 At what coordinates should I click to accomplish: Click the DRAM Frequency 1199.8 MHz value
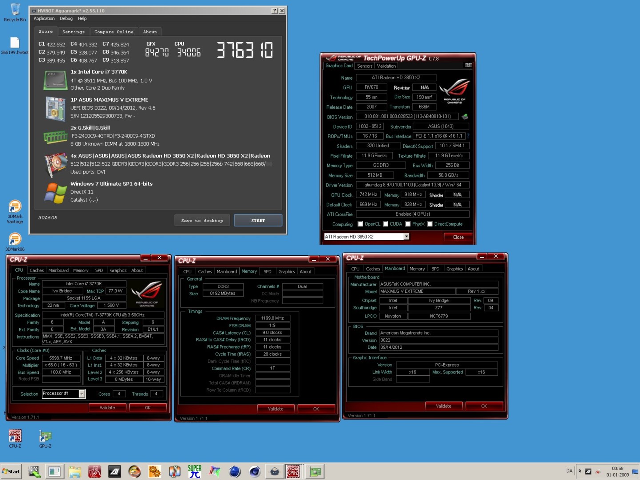point(272,318)
